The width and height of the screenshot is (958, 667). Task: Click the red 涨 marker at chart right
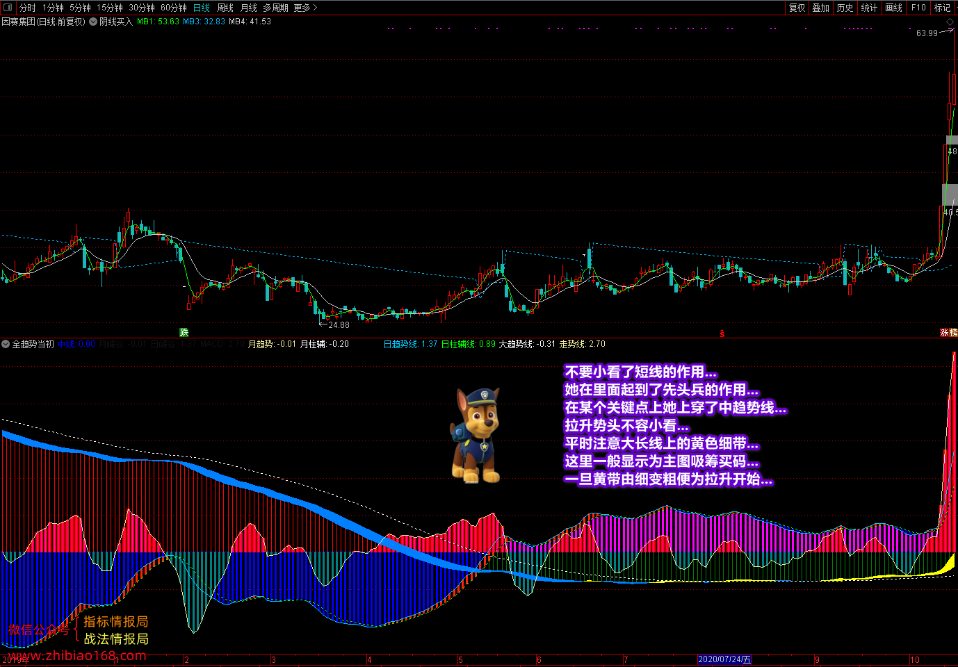coord(945,333)
